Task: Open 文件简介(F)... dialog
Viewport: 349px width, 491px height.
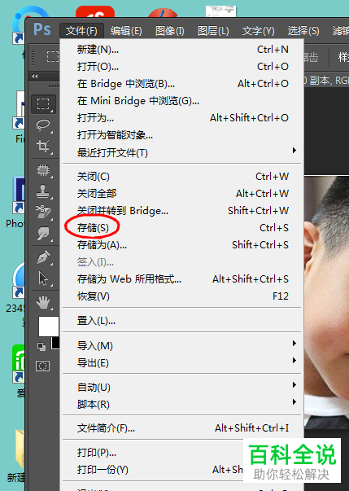Action: [182, 428]
